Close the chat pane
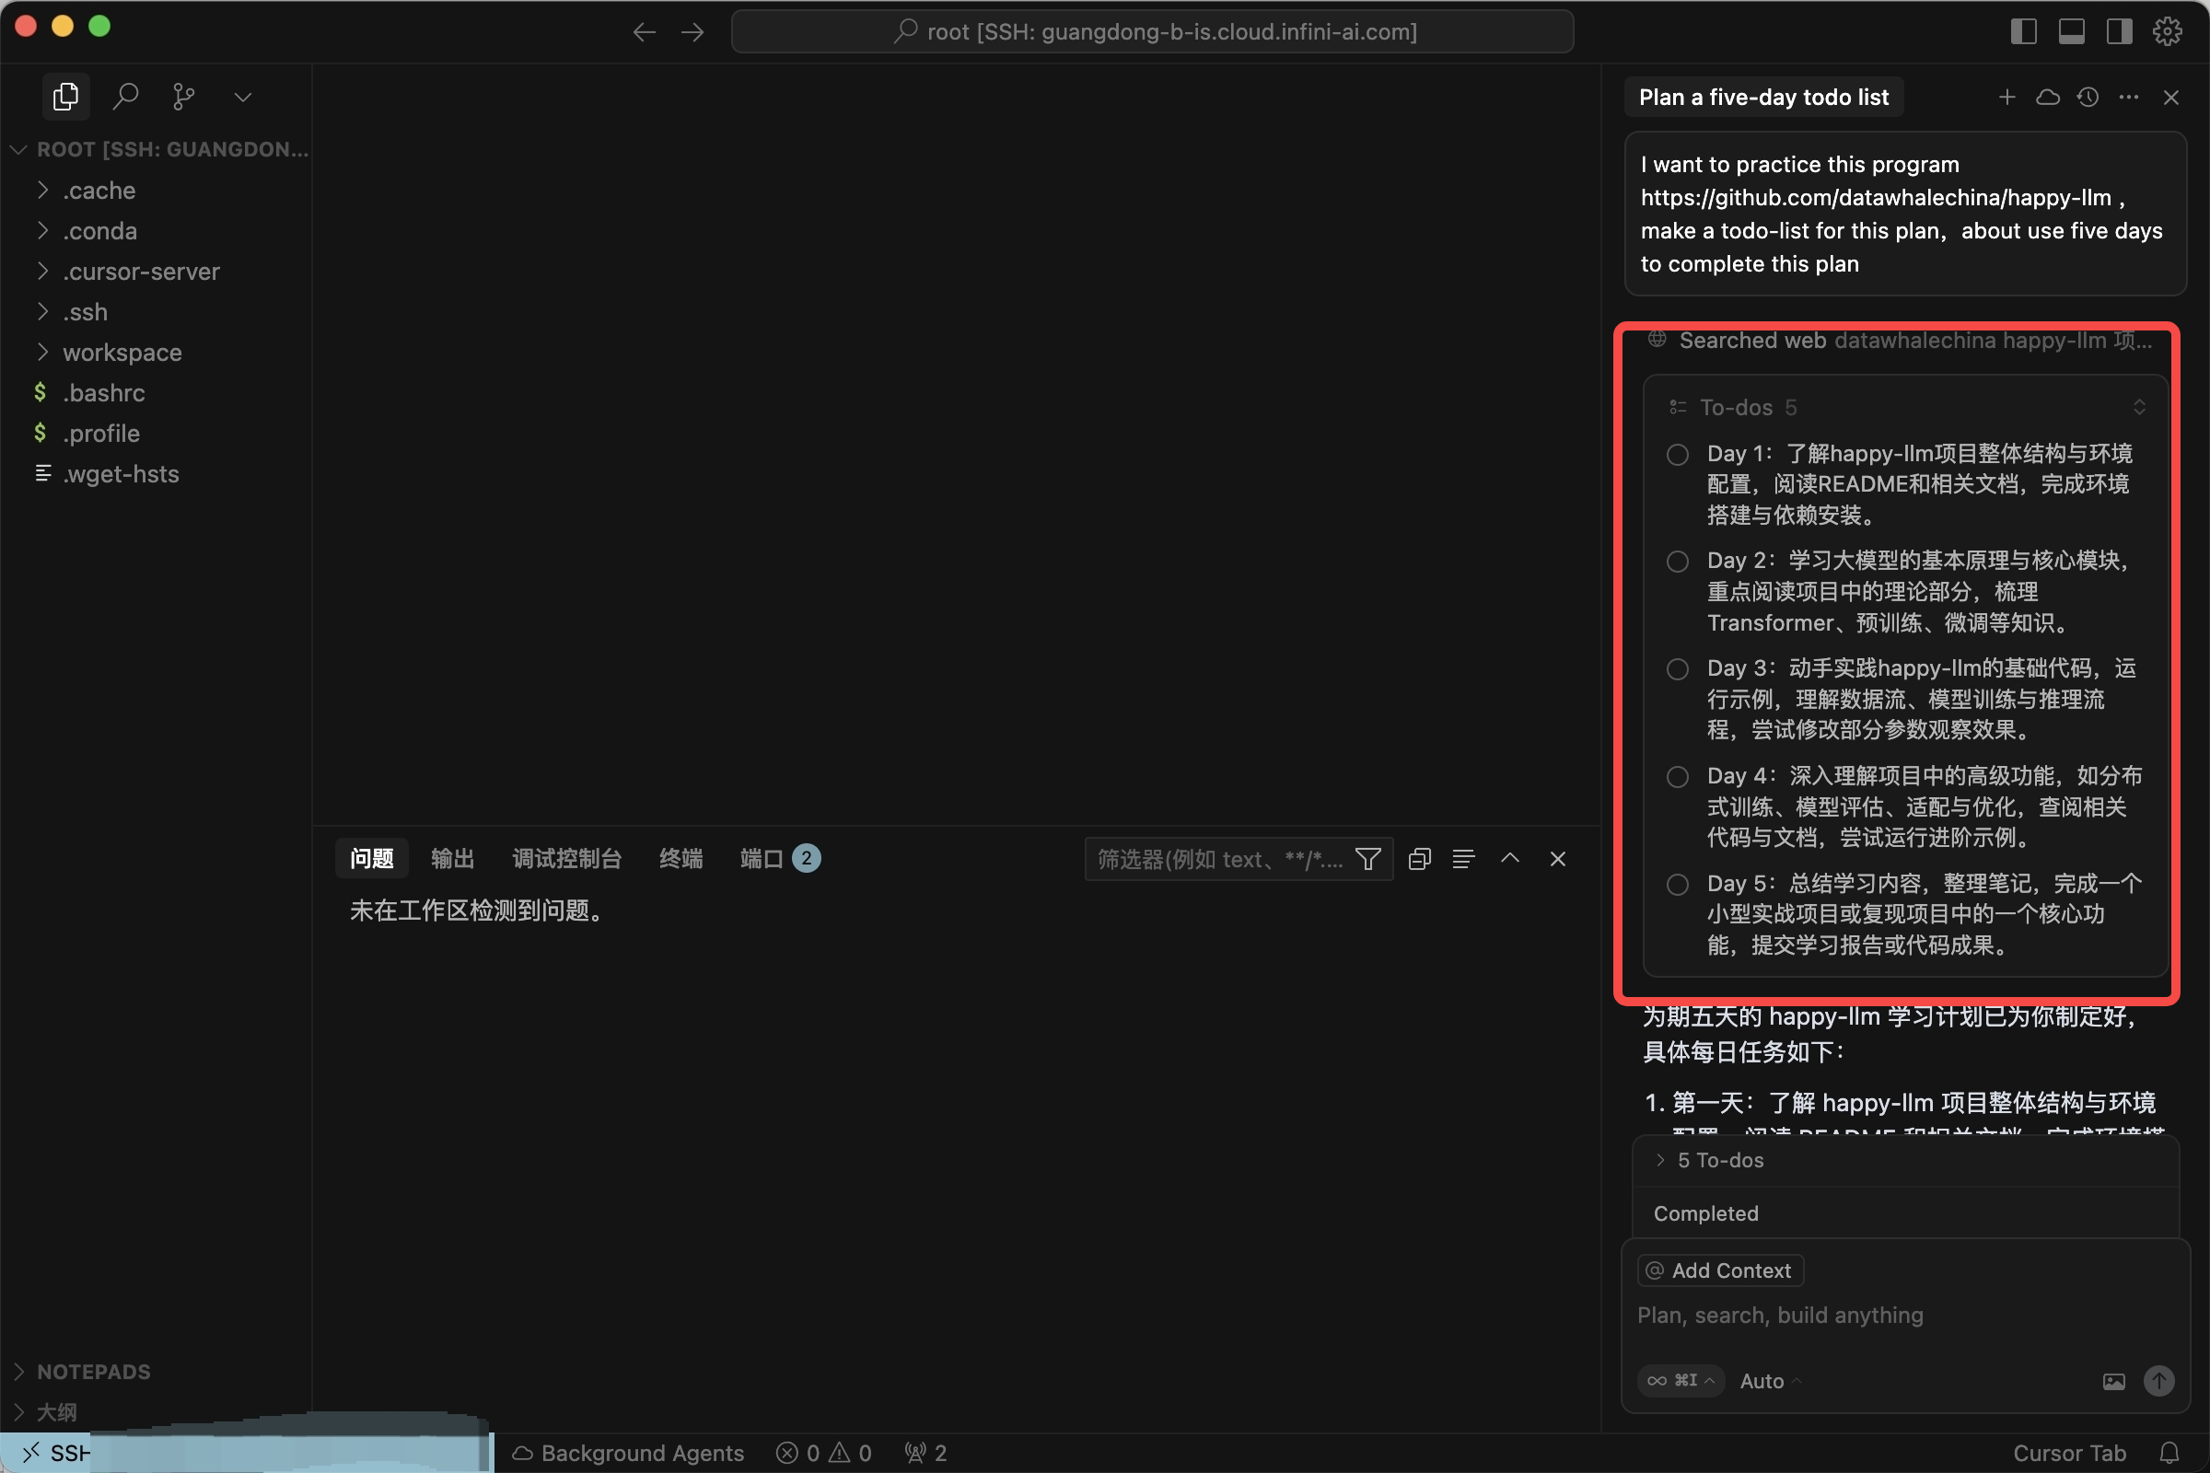This screenshot has height=1473, width=2210. 2170,97
